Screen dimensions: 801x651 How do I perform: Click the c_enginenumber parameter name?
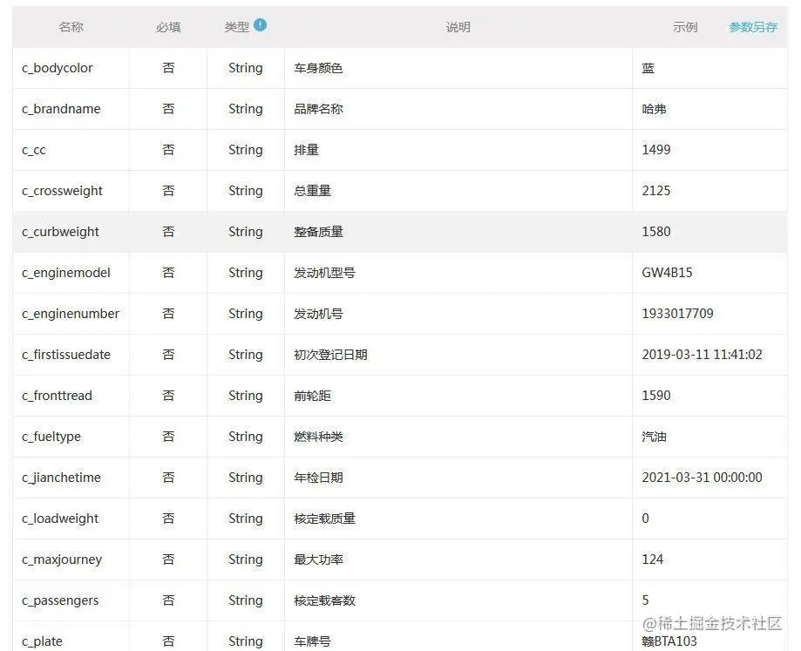71,314
